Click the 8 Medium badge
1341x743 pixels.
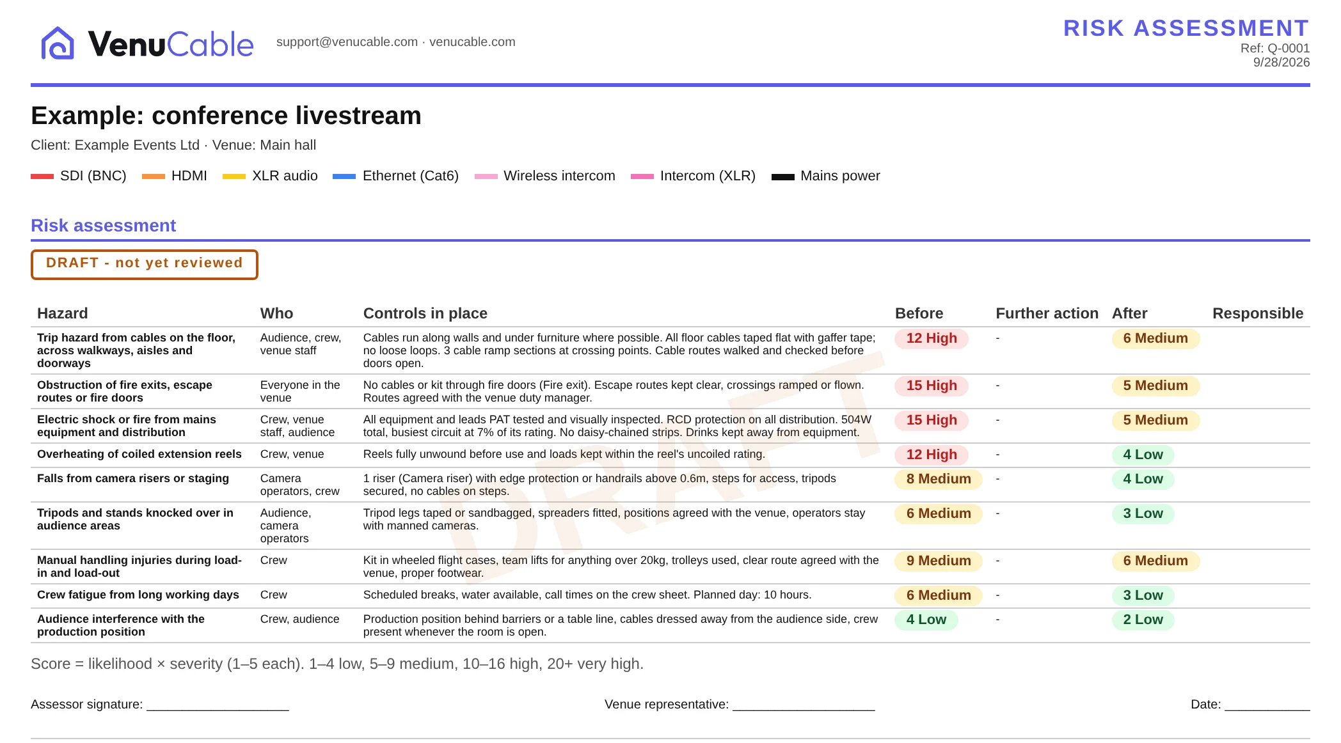pyautogui.click(x=939, y=480)
